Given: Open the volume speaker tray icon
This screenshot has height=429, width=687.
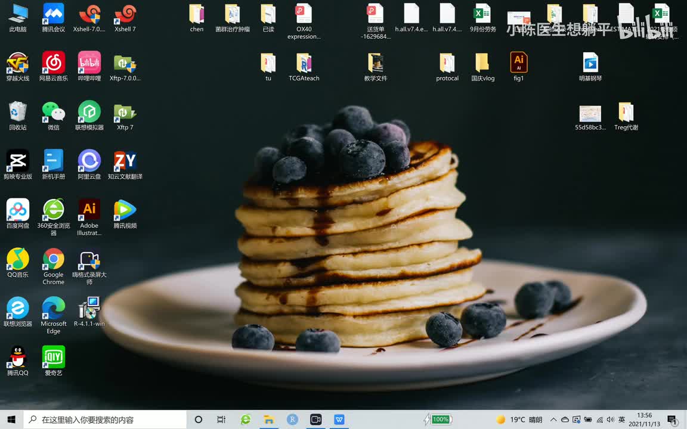Looking at the screenshot, I should pos(610,419).
